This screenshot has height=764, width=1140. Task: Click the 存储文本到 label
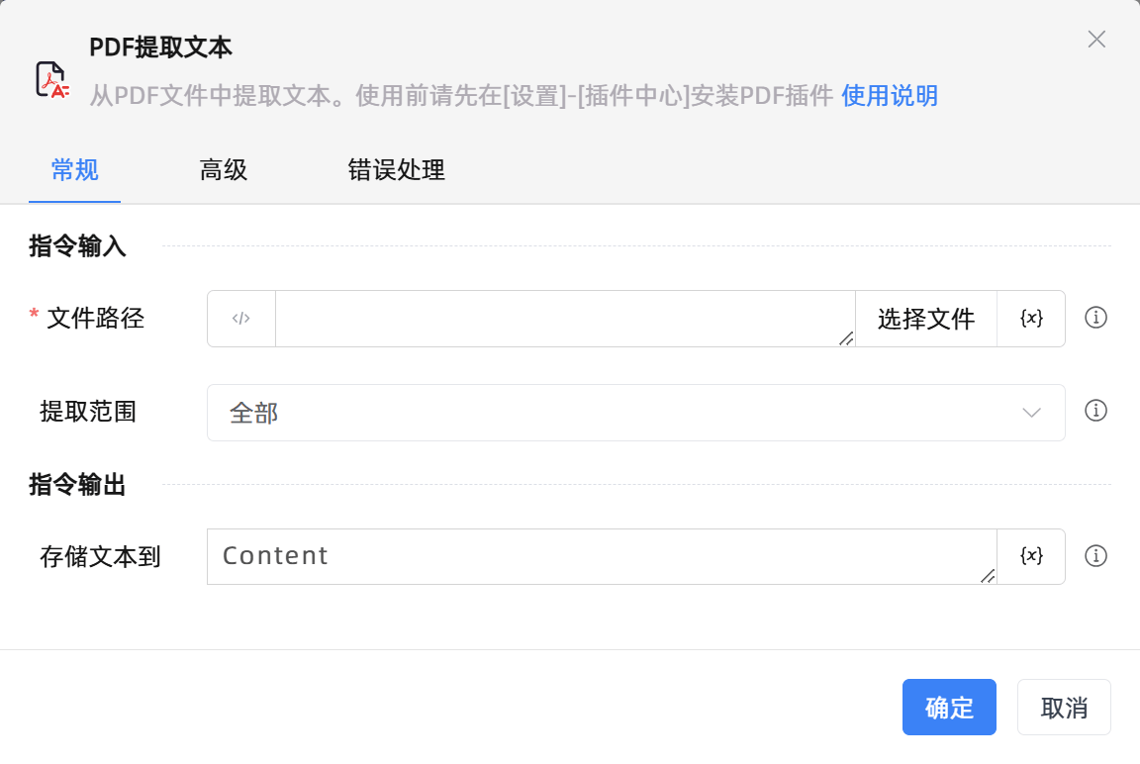[100, 557]
